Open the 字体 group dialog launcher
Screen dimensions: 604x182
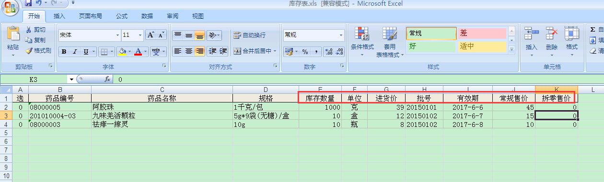click(164, 65)
